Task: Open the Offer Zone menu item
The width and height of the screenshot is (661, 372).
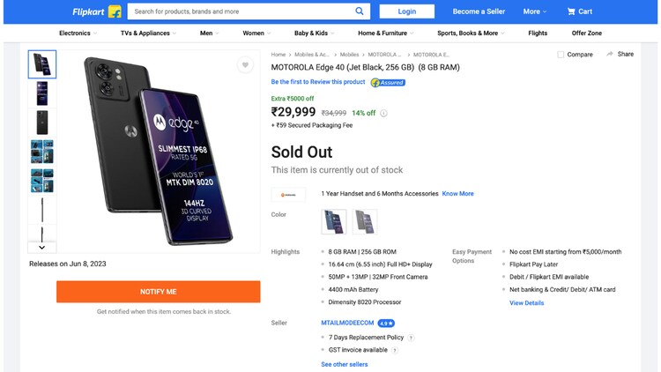Action: pos(587,33)
